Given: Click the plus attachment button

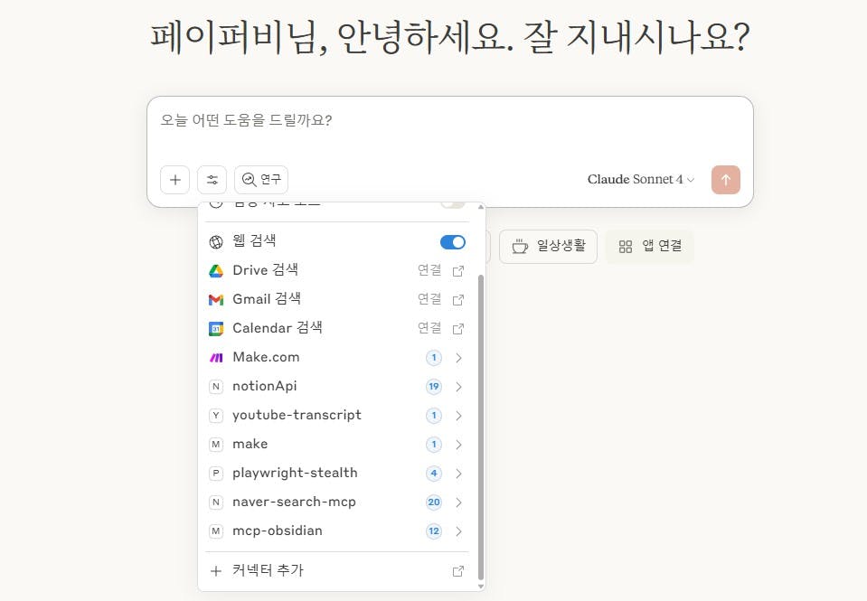Looking at the screenshot, I should tap(174, 180).
